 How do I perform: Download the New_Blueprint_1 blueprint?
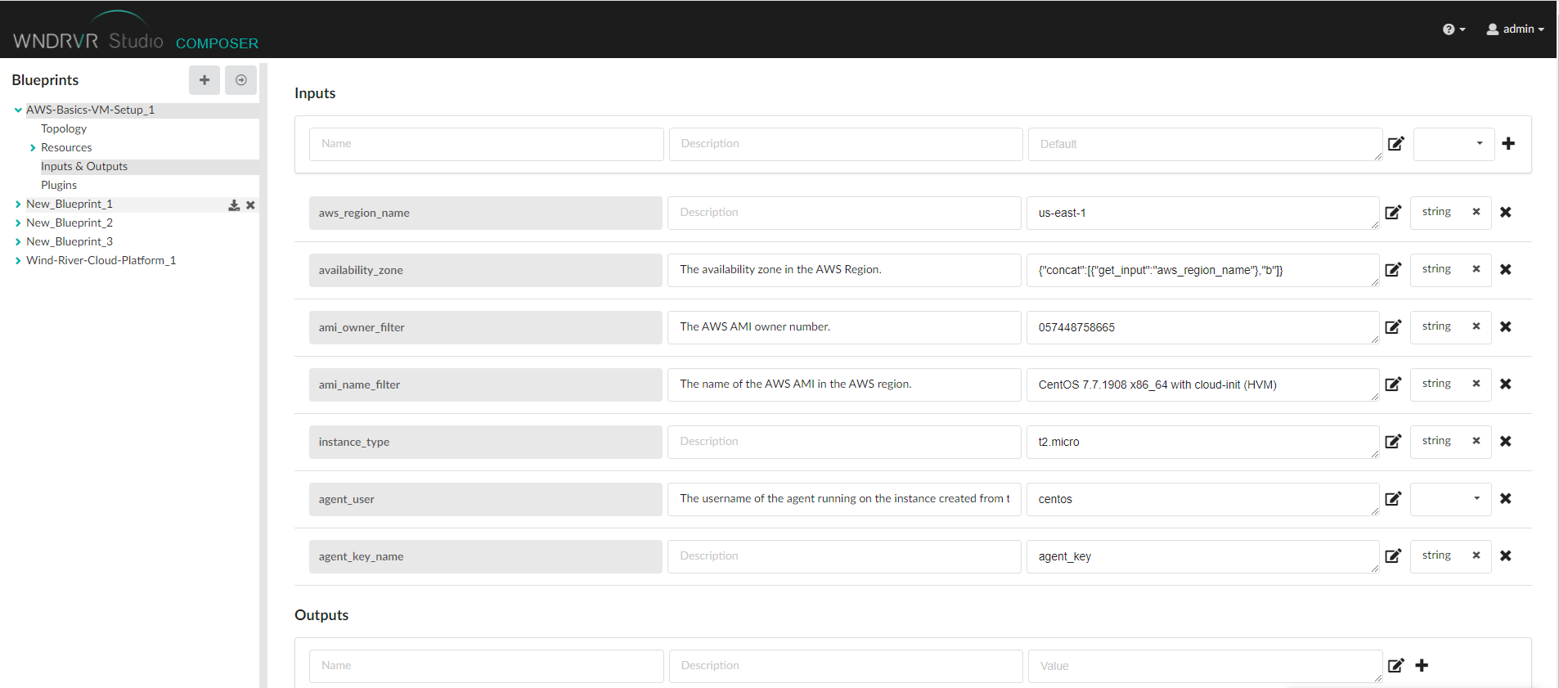click(234, 205)
